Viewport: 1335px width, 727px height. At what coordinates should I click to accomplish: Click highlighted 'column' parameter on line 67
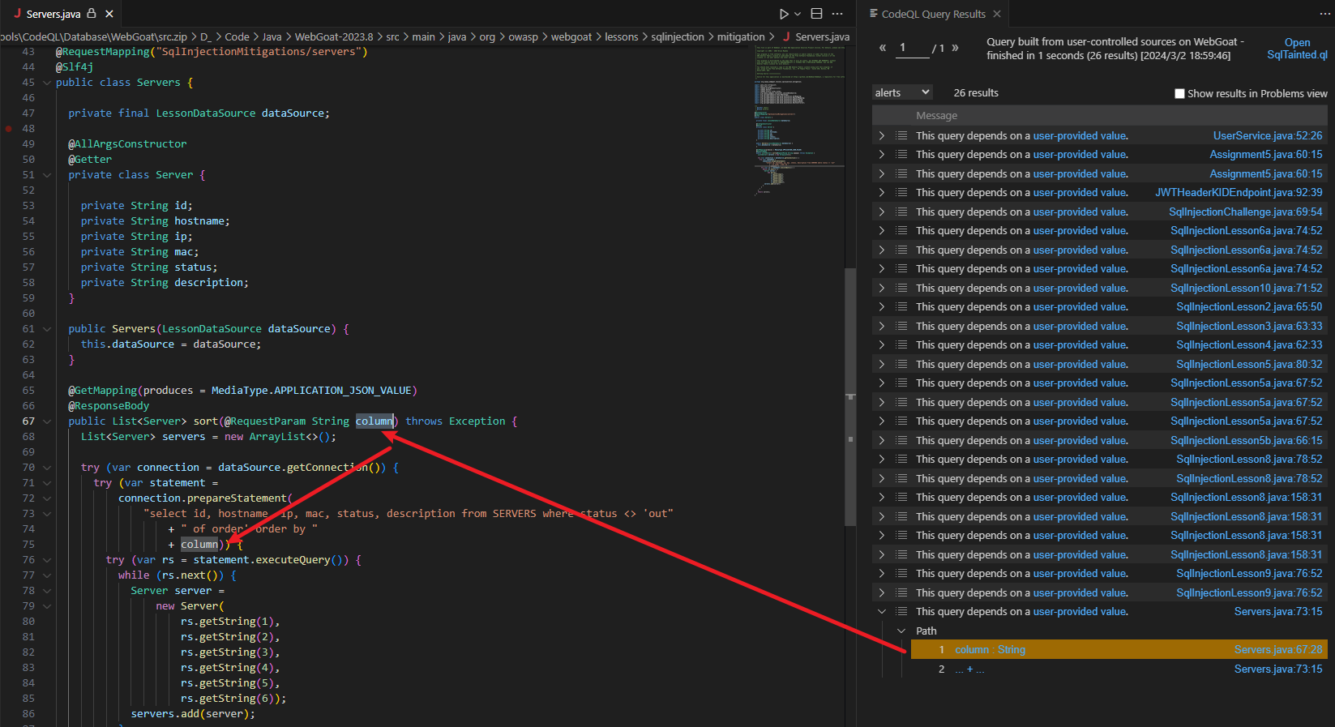coord(374,421)
